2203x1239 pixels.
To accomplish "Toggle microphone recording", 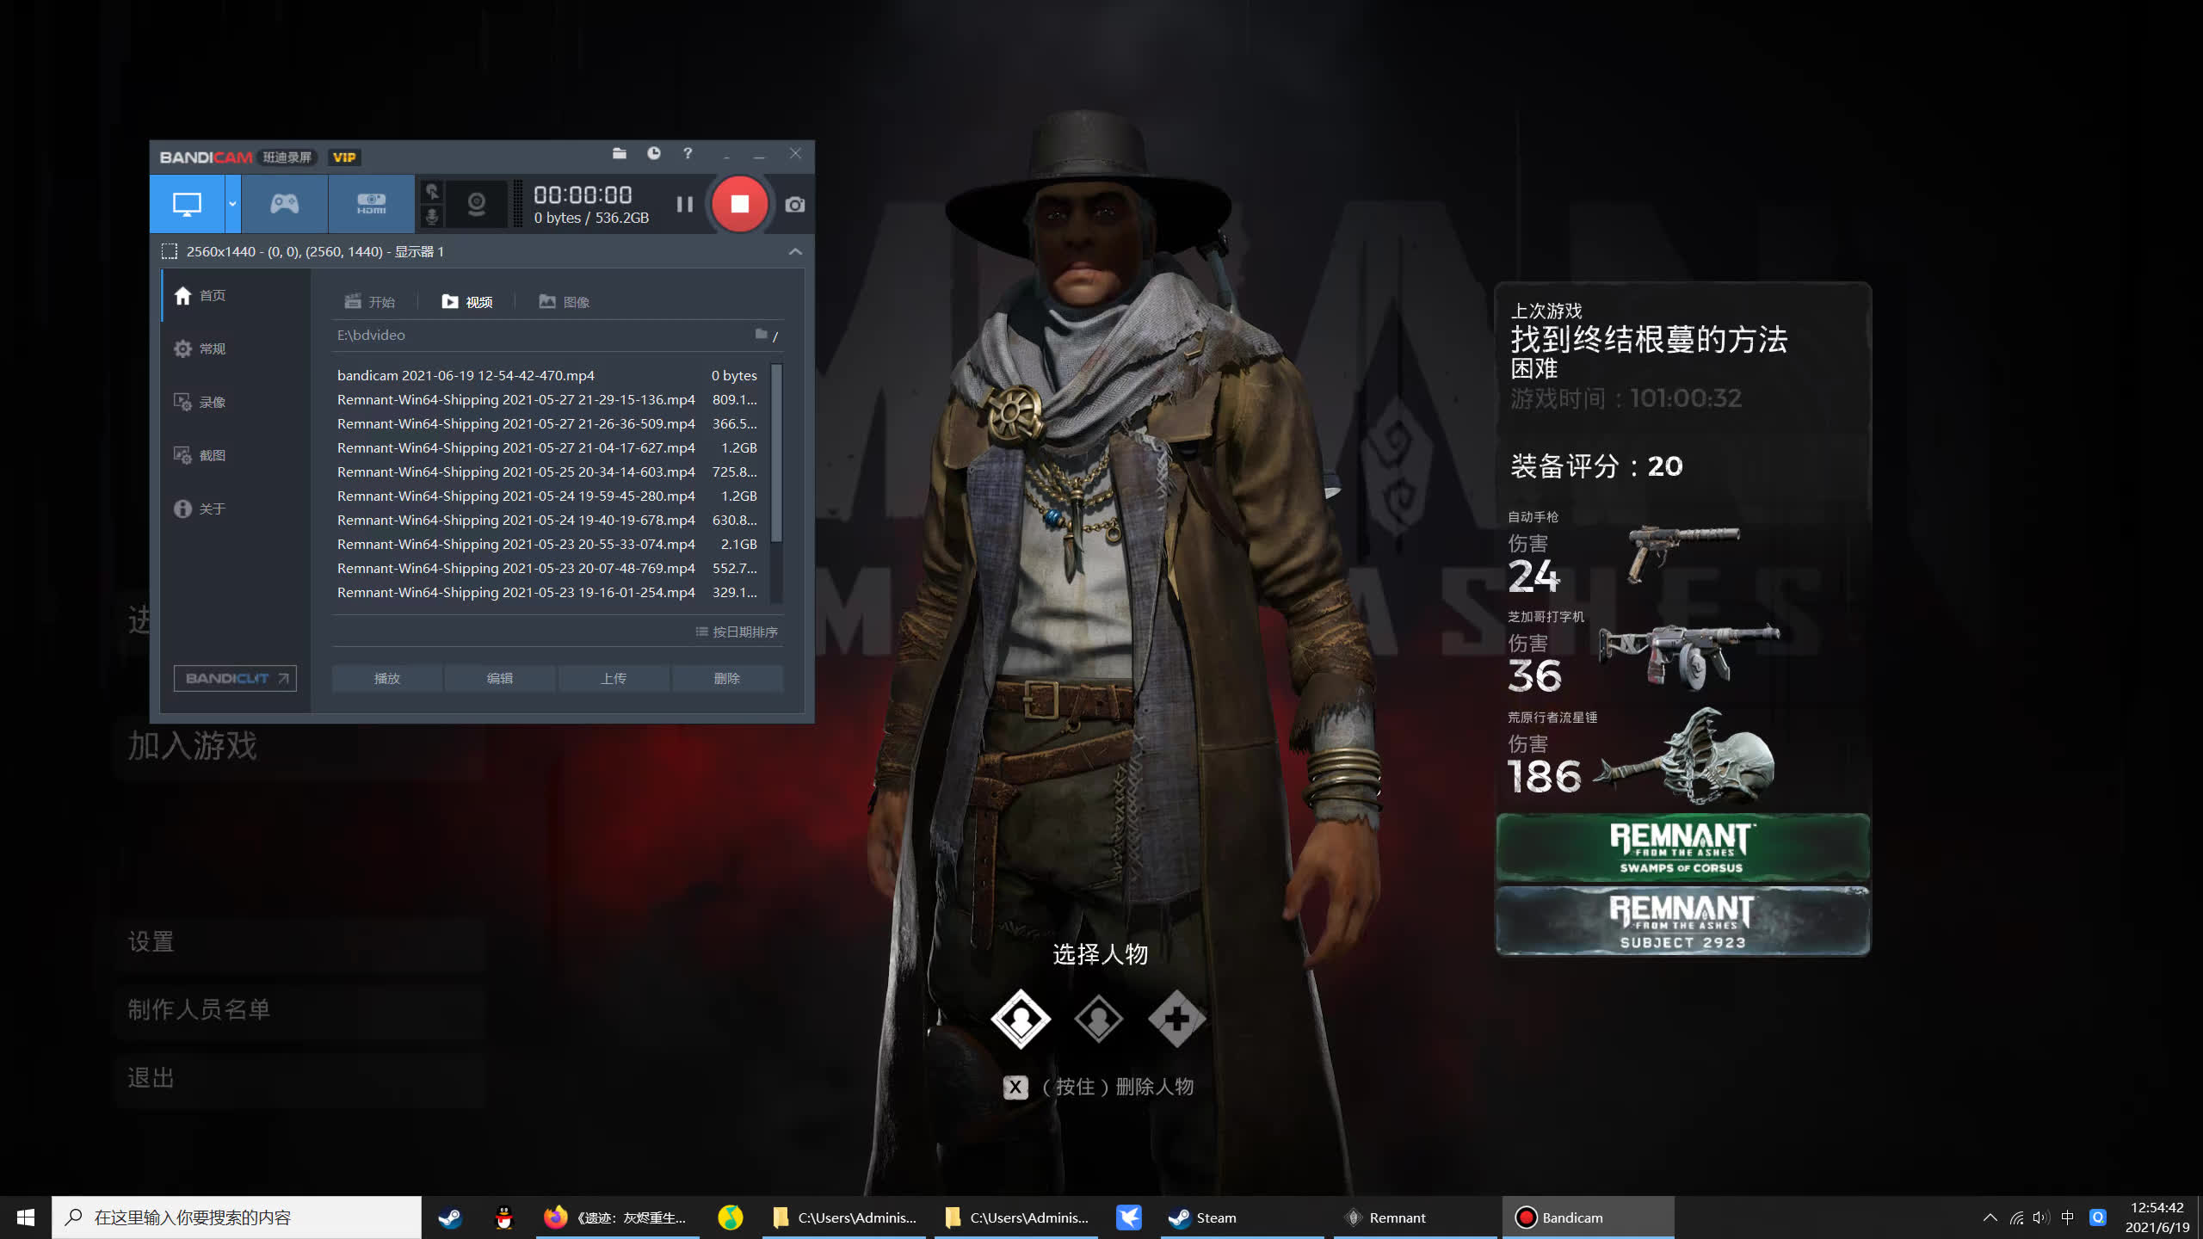I will (x=432, y=216).
